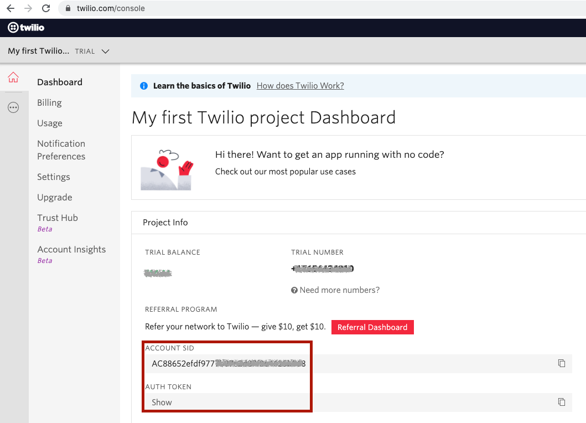Screen dimensions: 586x423
Task: Click the Project Info heading
Action: coord(165,223)
